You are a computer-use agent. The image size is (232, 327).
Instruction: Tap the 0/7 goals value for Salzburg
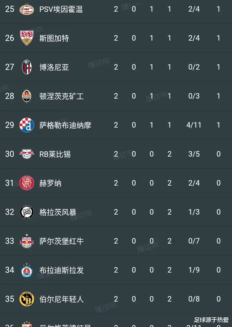pyautogui.click(x=194, y=241)
